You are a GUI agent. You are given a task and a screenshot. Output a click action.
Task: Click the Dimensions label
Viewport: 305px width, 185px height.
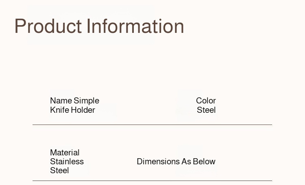tap(158, 161)
